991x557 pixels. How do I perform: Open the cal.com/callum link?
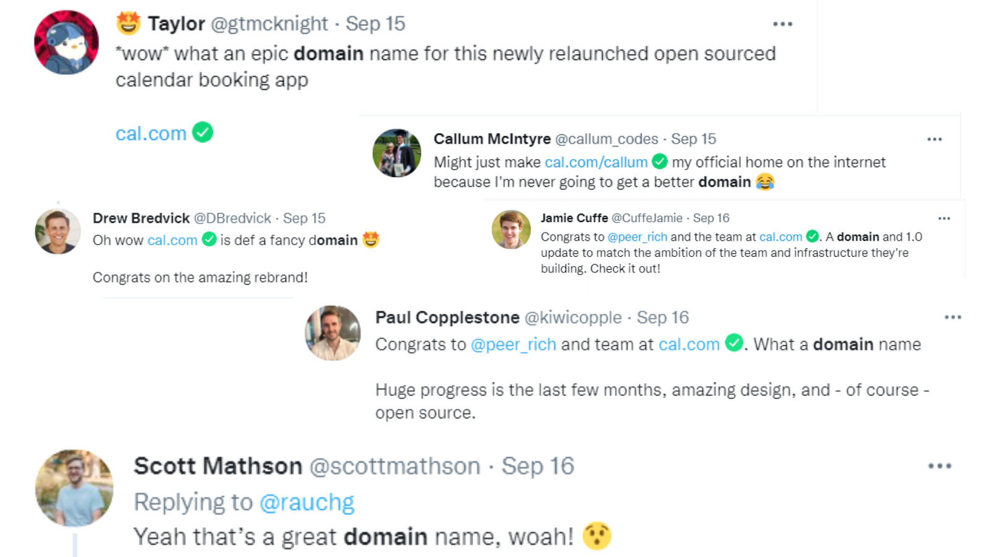pos(596,162)
